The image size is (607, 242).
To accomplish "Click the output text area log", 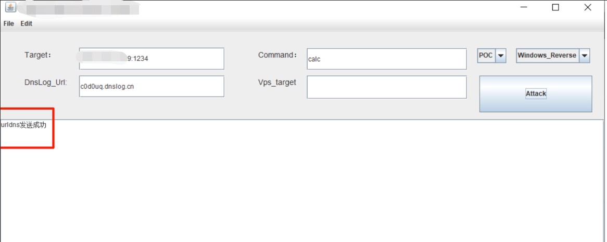I will point(302,181).
